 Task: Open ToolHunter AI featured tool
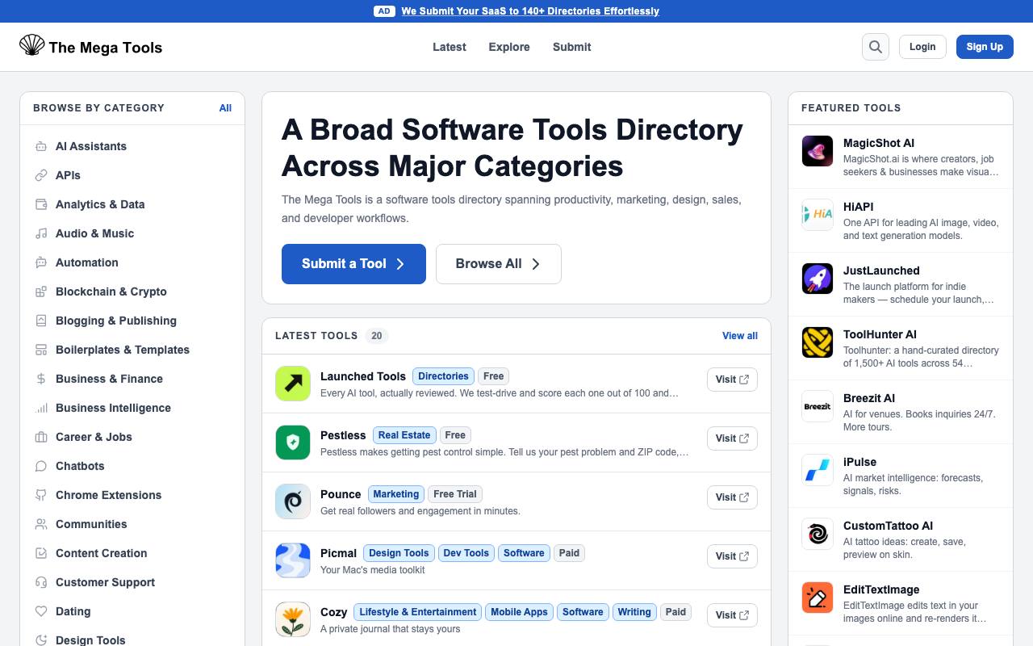901,348
